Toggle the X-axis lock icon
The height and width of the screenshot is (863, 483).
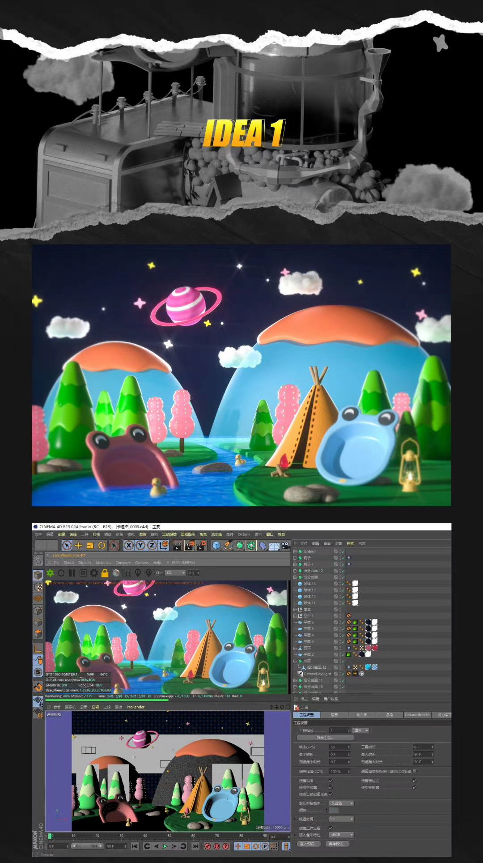tap(129, 545)
